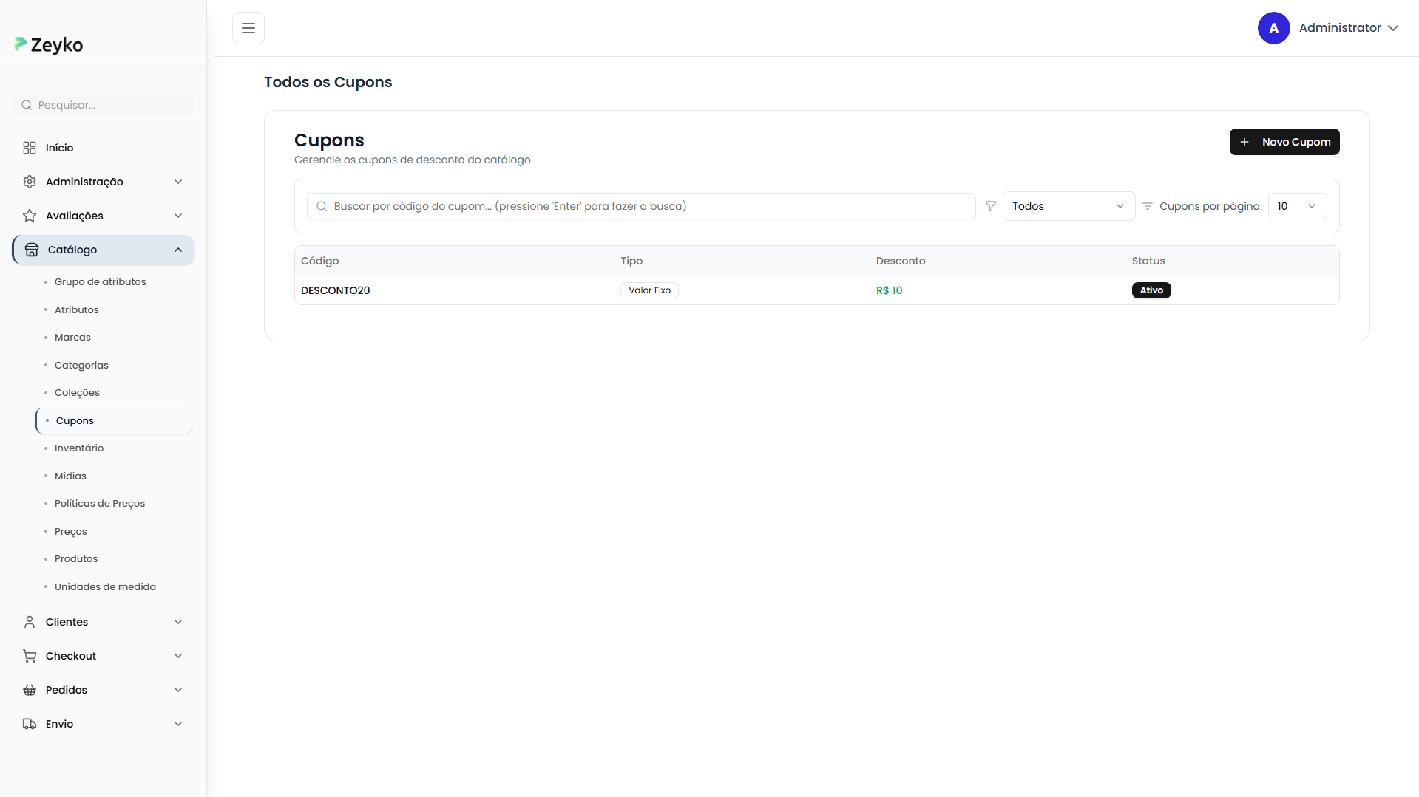Click the Pedidos basket icon
Image resolution: width=1419 pixels, height=797 pixels.
[30, 690]
